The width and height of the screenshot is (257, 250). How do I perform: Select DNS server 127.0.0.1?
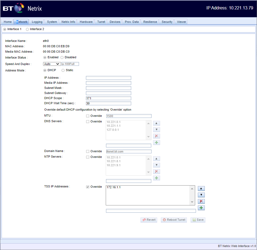pos(113,130)
